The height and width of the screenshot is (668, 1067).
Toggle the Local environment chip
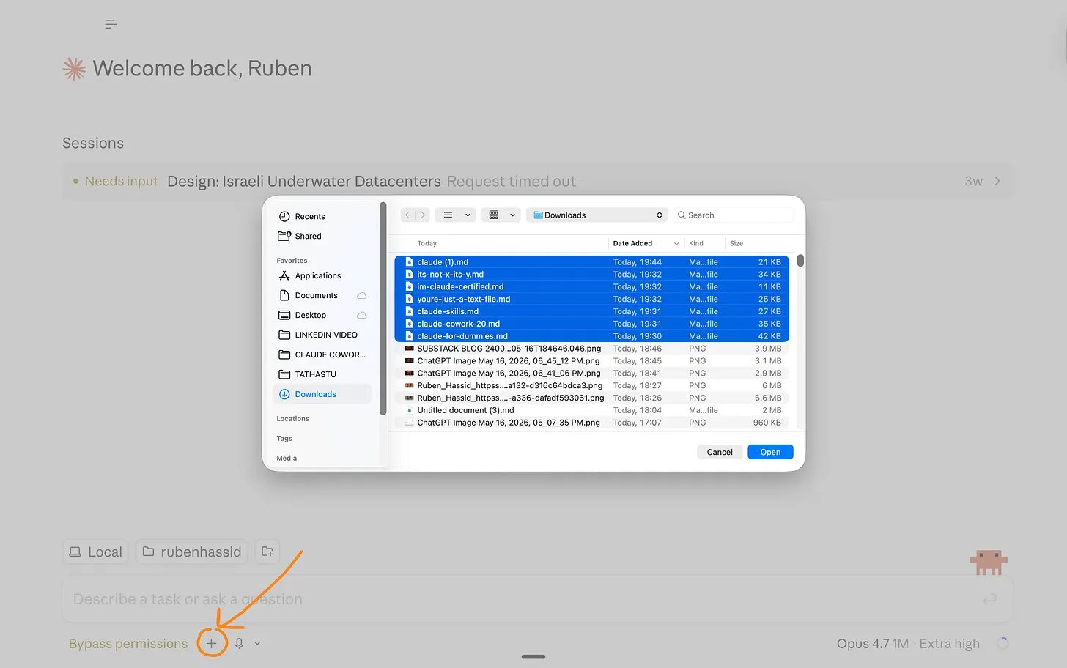[x=95, y=552]
